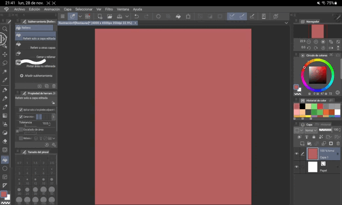
Task: Open the Tolerancia value stepper
Action: point(50,123)
